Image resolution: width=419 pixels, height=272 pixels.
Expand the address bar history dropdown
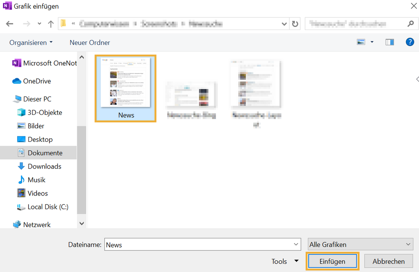tap(284, 24)
